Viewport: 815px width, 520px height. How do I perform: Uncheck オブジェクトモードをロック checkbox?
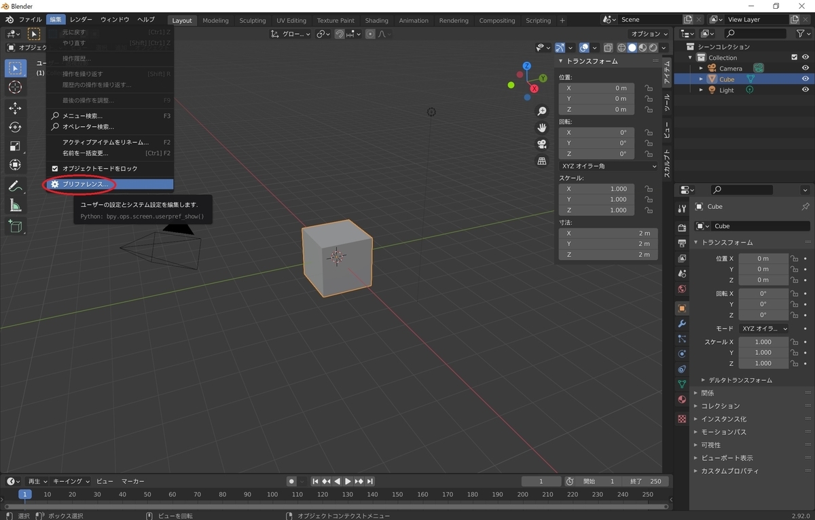coord(56,168)
